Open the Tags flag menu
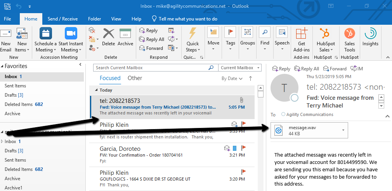392x191 pixels. [230, 39]
